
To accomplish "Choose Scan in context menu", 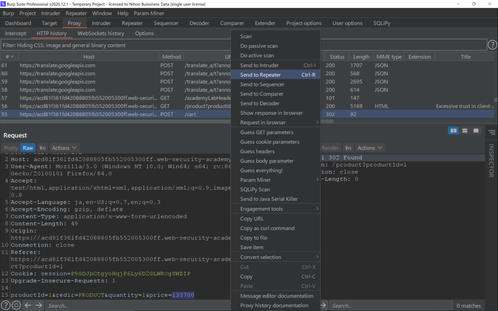I will tap(275, 36).
